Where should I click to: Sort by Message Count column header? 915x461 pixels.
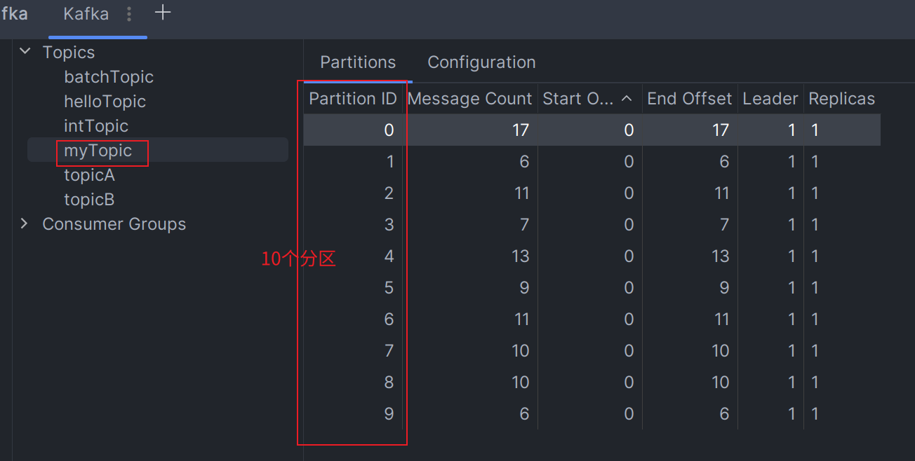click(x=469, y=99)
